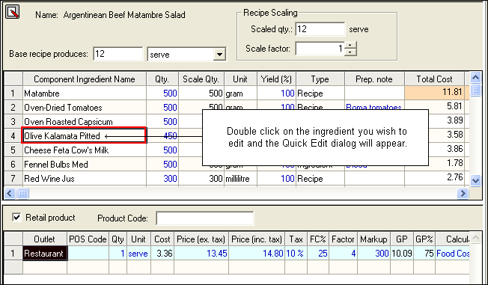This screenshot has height=285, width=488.
Task: Click the Scale Qty. column header
Action: pos(201,79)
